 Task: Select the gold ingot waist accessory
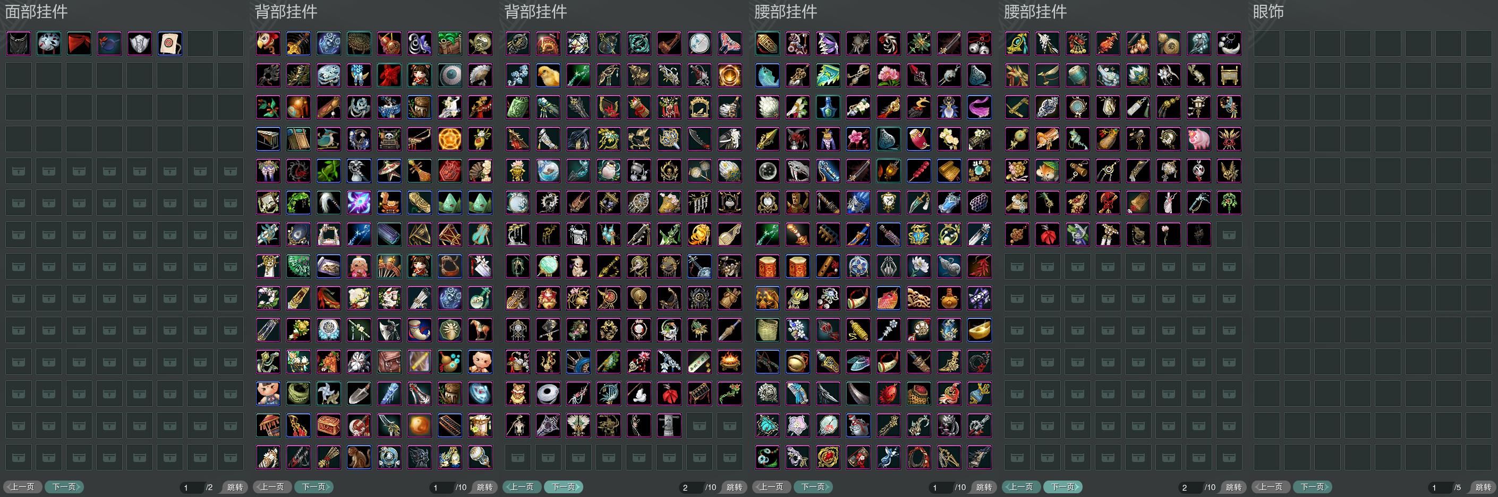pyautogui.click(x=980, y=330)
